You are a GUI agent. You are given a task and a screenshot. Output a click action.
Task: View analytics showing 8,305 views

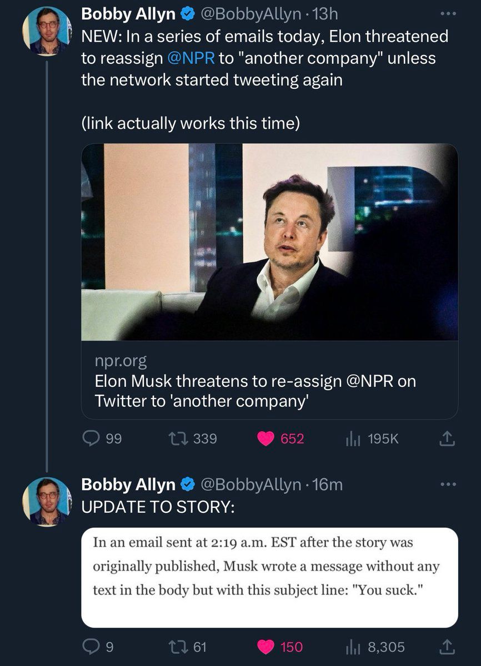pyautogui.click(x=353, y=647)
